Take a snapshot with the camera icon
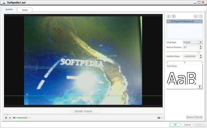 [x=159, y=118]
